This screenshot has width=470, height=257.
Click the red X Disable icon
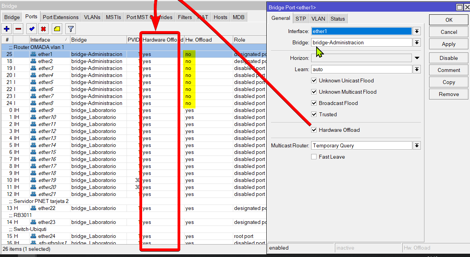coord(44,29)
